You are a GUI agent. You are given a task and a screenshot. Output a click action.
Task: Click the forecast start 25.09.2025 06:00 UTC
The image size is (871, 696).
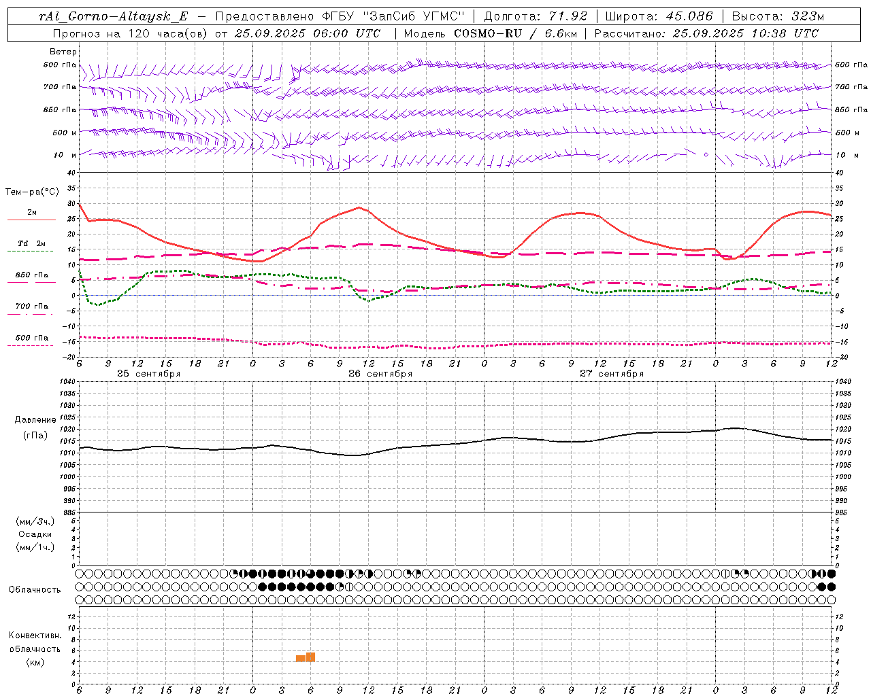point(308,33)
